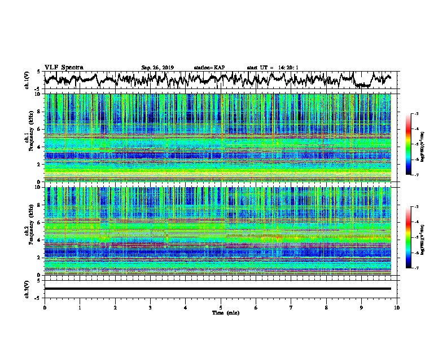Image resolution: width=447 pixels, height=345 pixels.
Task: Click the "ch.1(V)" axis label
Action: (27, 79)
